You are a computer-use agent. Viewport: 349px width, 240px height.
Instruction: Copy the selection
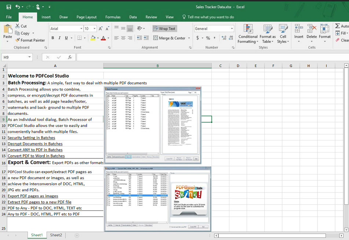(22, 33)
